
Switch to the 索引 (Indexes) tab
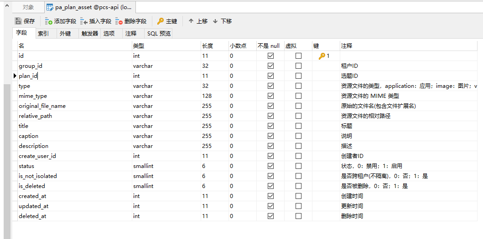tap(43, 33)
